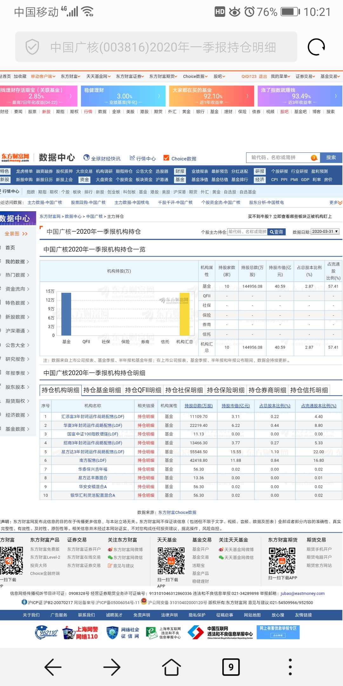Go forward with the browser forward arrow
The image size is (343, 686).
click(112, 667)
